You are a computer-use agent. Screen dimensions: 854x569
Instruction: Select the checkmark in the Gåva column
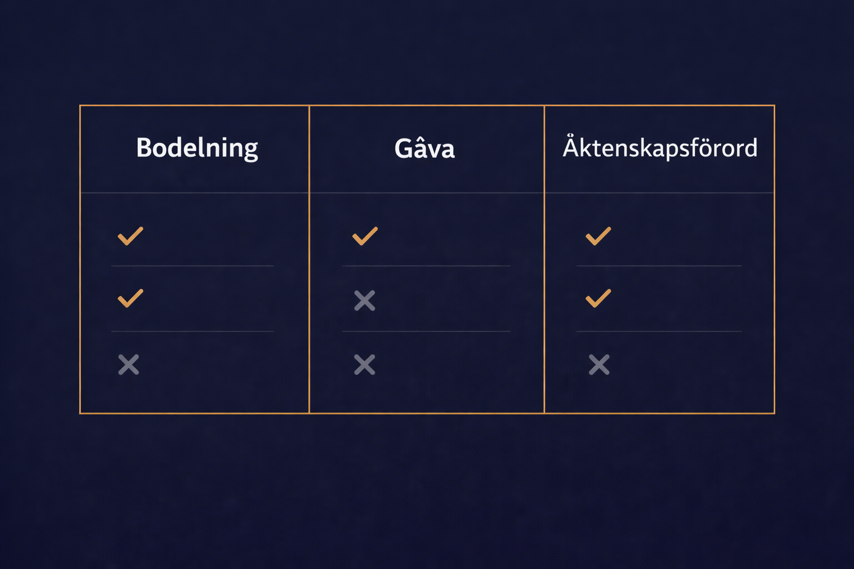365,236
